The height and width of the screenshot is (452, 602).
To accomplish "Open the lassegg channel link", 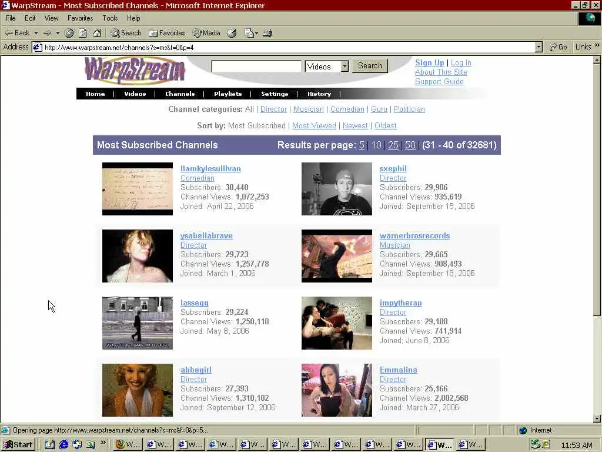I will (x=195, y=303).
